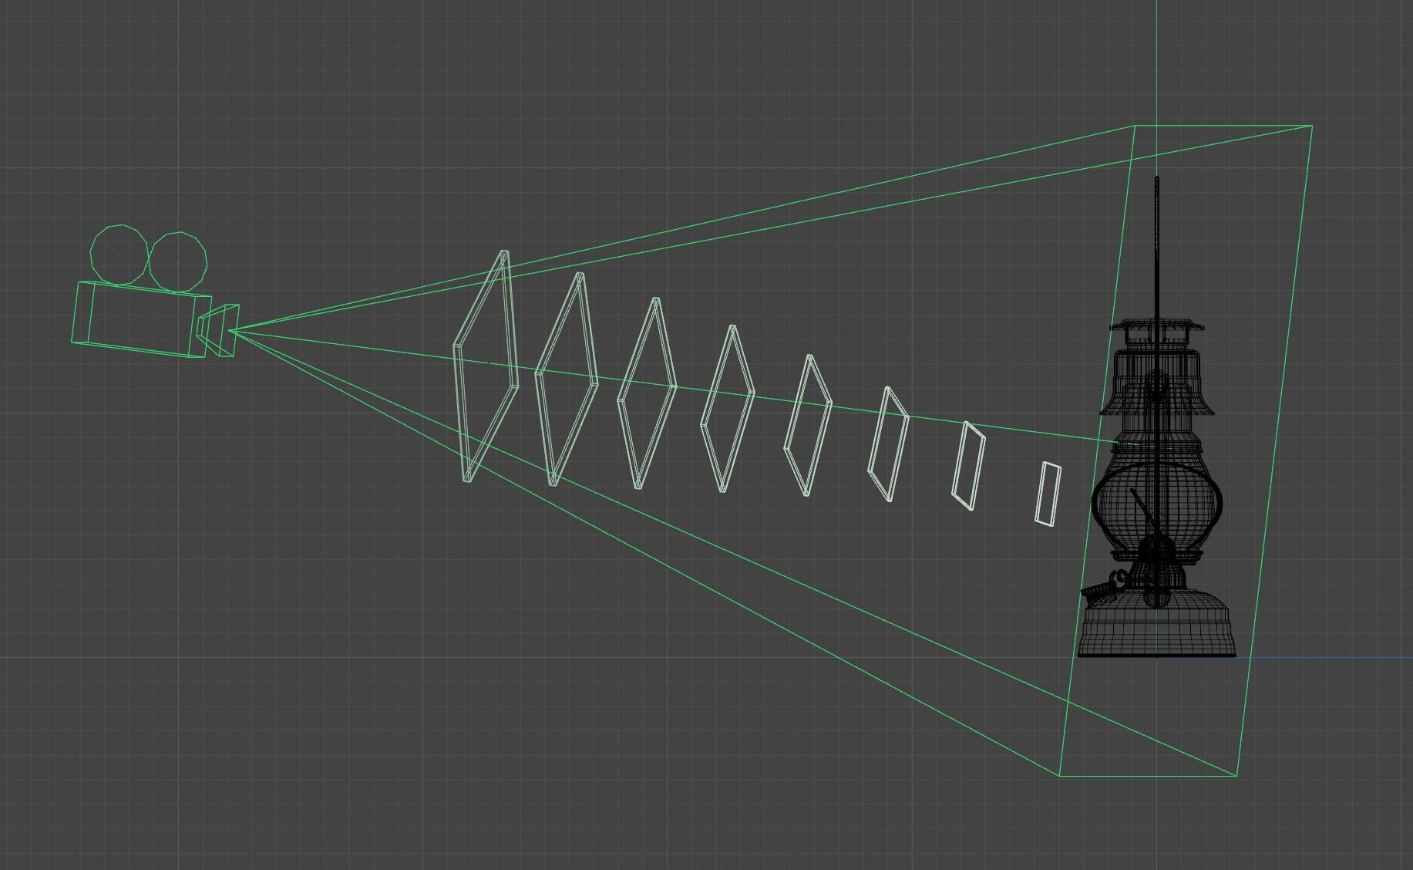Select the lantern's vertical handle wire
The image size is (1413, 870).
(x=1156, y=231)
